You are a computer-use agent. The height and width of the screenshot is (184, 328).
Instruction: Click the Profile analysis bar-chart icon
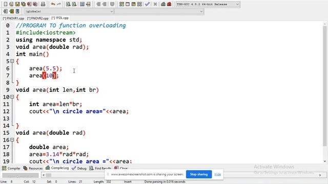[x=163, y=4]
